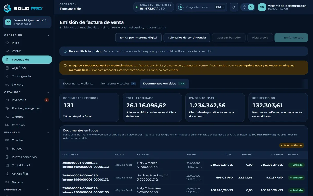
Task: Switch to light theme sun toggle
Action: point(244,7)
